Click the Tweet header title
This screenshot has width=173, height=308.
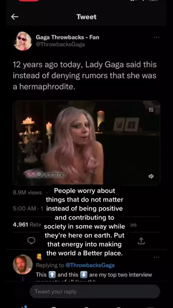pyautogui.click(x=86, y=17)
